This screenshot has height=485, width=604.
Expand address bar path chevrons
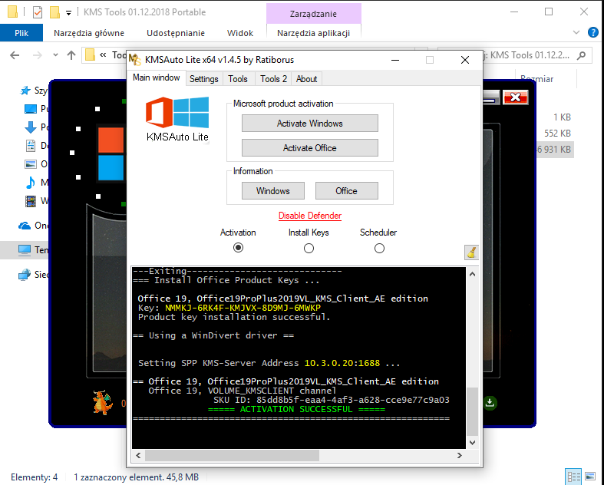(103, 55)
